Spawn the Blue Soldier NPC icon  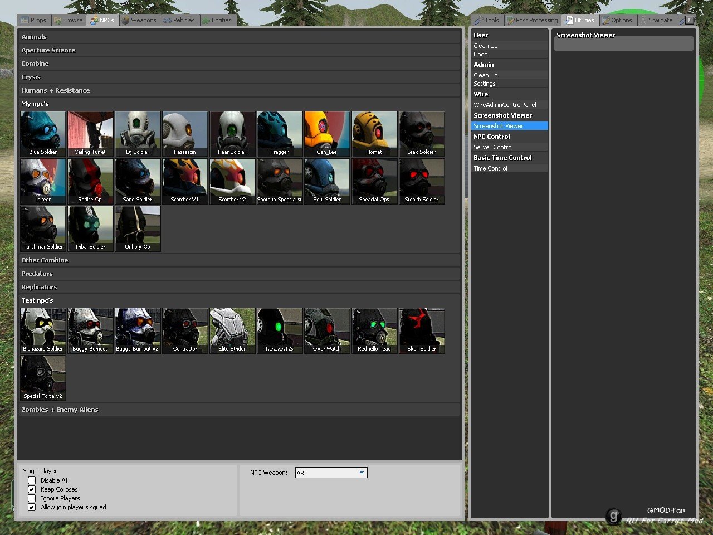click(43, 134)
